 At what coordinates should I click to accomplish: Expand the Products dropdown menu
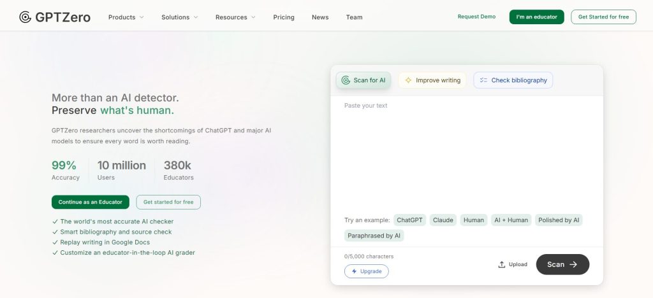(126, 17)
